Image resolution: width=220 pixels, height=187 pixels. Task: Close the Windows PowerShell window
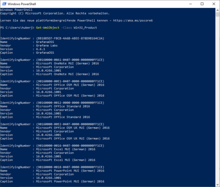pyautogui.click(x=214, y=4)
